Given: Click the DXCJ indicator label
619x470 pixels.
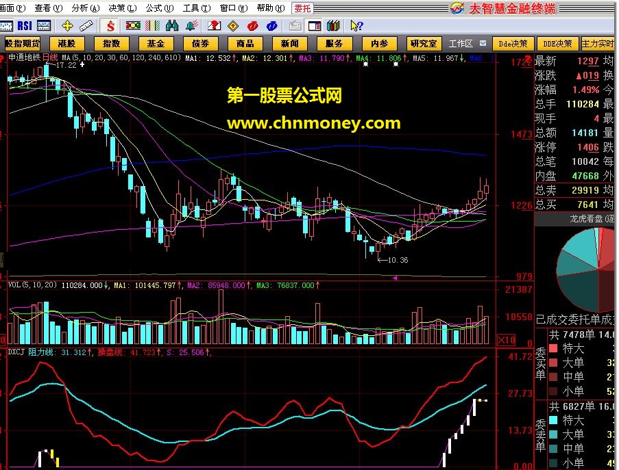Looking at the screenshot, I should click(16, 352).
